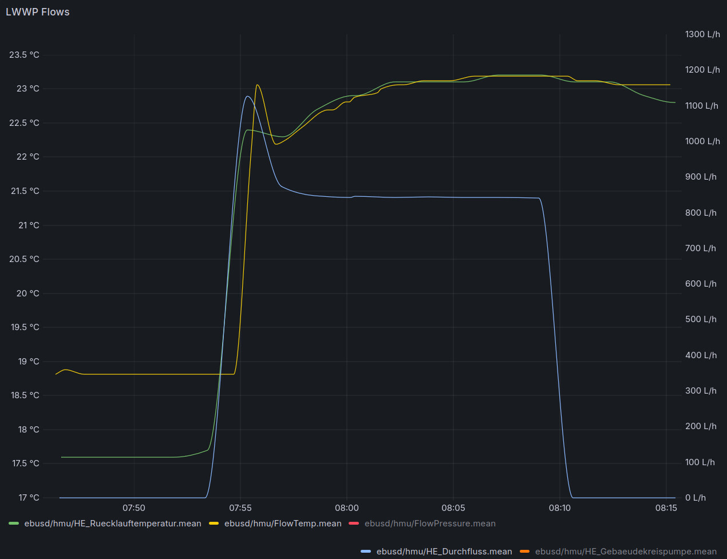Click yellow color swatch for FlowTemp
Screen dimensions: 727x559
(214, 524)
